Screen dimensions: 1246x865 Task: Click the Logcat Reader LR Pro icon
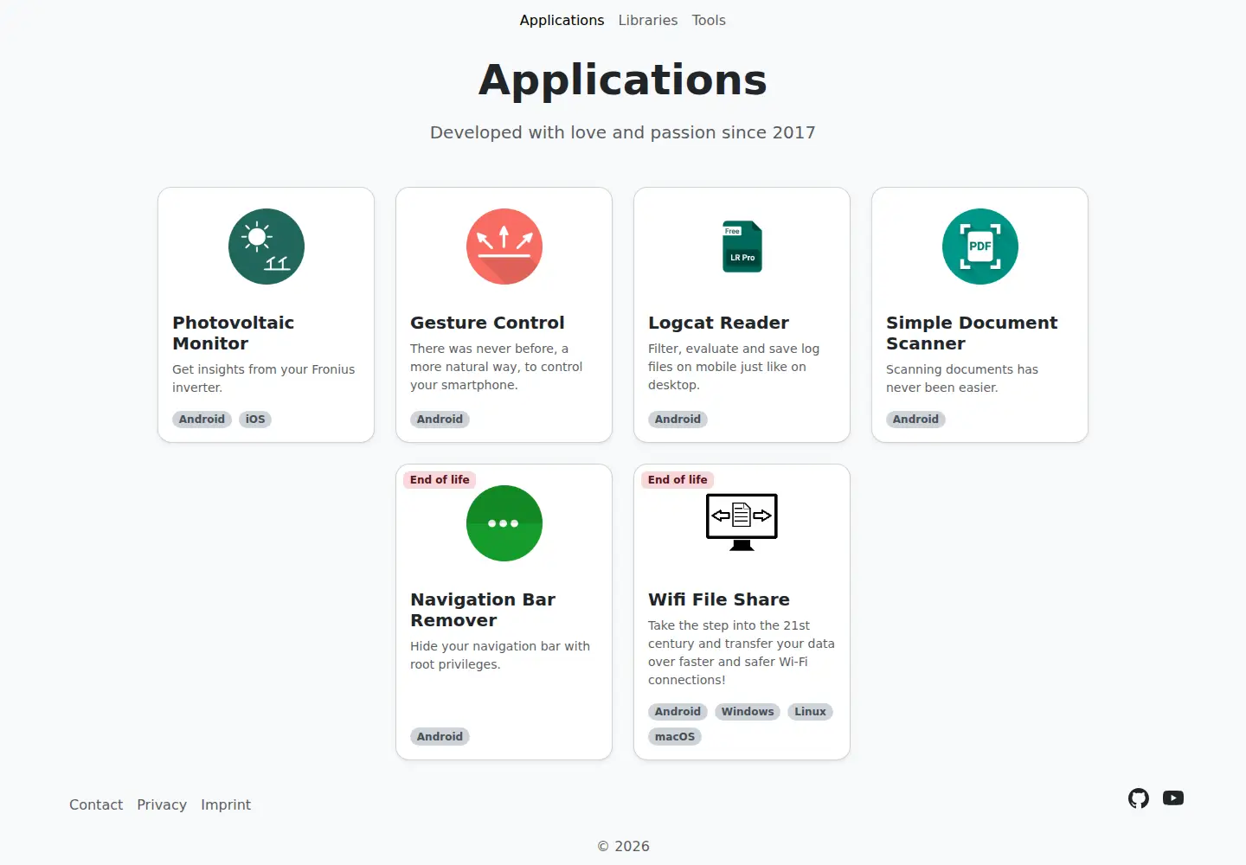pyautogui.click(x=742, y=247)
